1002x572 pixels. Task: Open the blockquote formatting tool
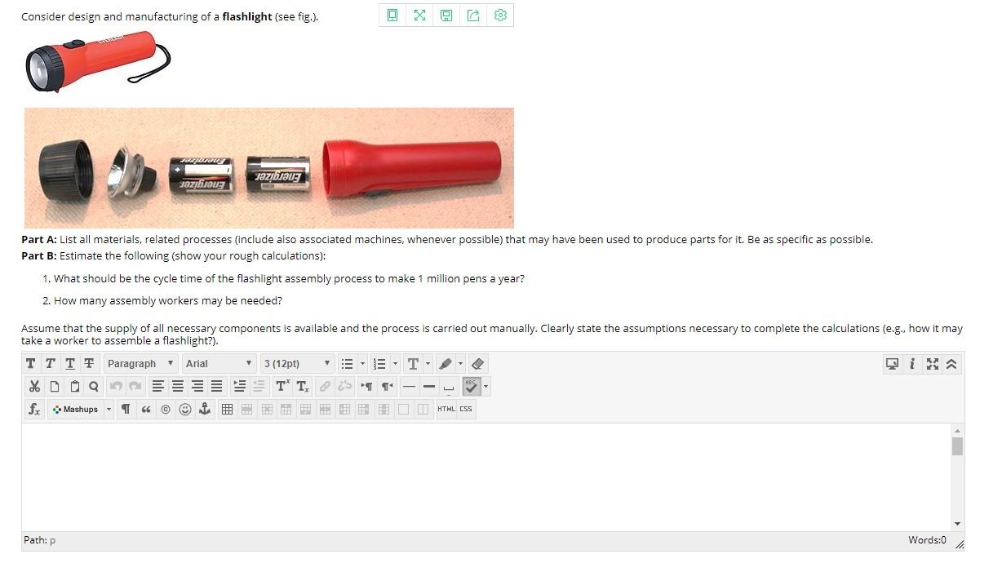146,409
